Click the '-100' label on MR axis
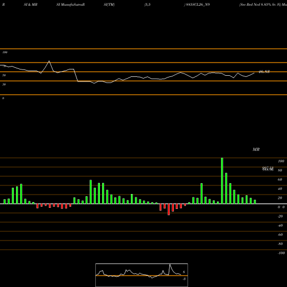This screenshot has width=287, height=287. coord(281,253)
